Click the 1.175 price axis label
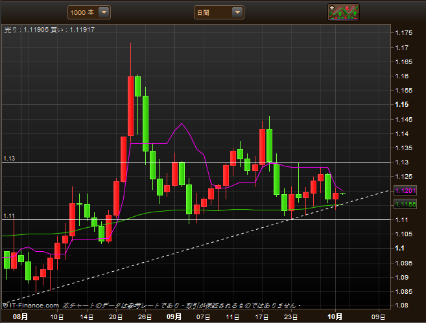Image resolution: width=426 pixels, height=323 pixels. (x=403, y=33)
